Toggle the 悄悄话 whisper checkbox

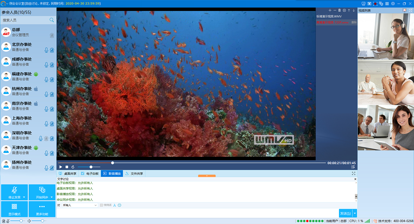(101, 205)
